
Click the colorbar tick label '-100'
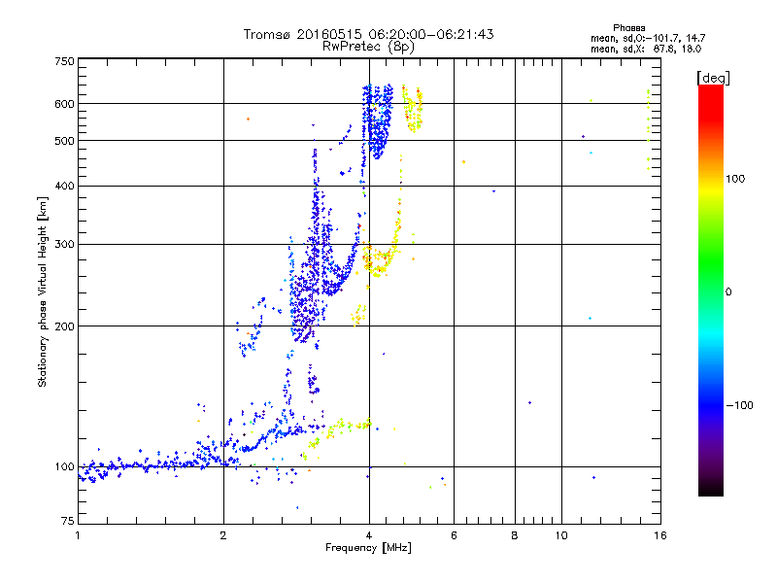tap(739, 405)
